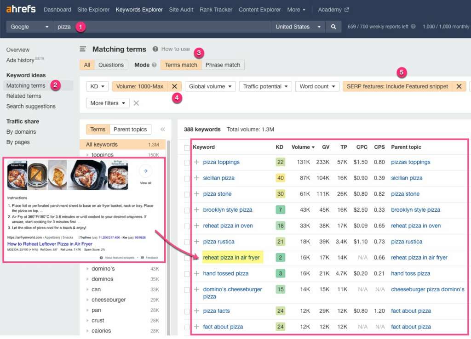This screenshot has width=471, height=339.
Task: Open parent topic hand toss pizza
Action: (410, 273)
